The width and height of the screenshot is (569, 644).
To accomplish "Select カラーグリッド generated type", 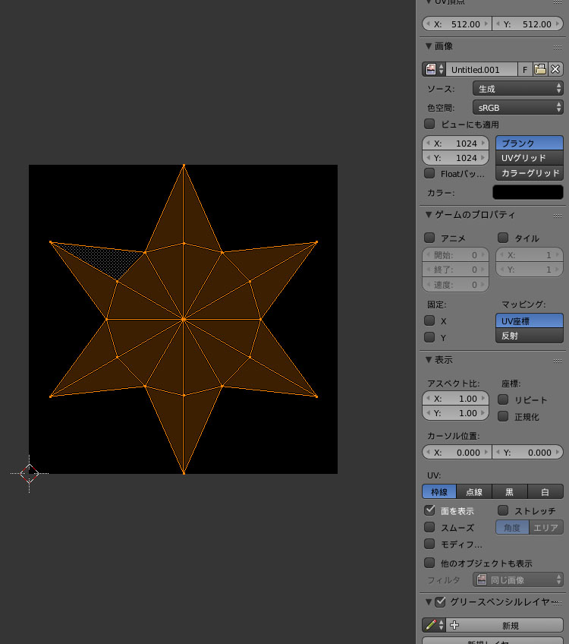I will (530, 173).
